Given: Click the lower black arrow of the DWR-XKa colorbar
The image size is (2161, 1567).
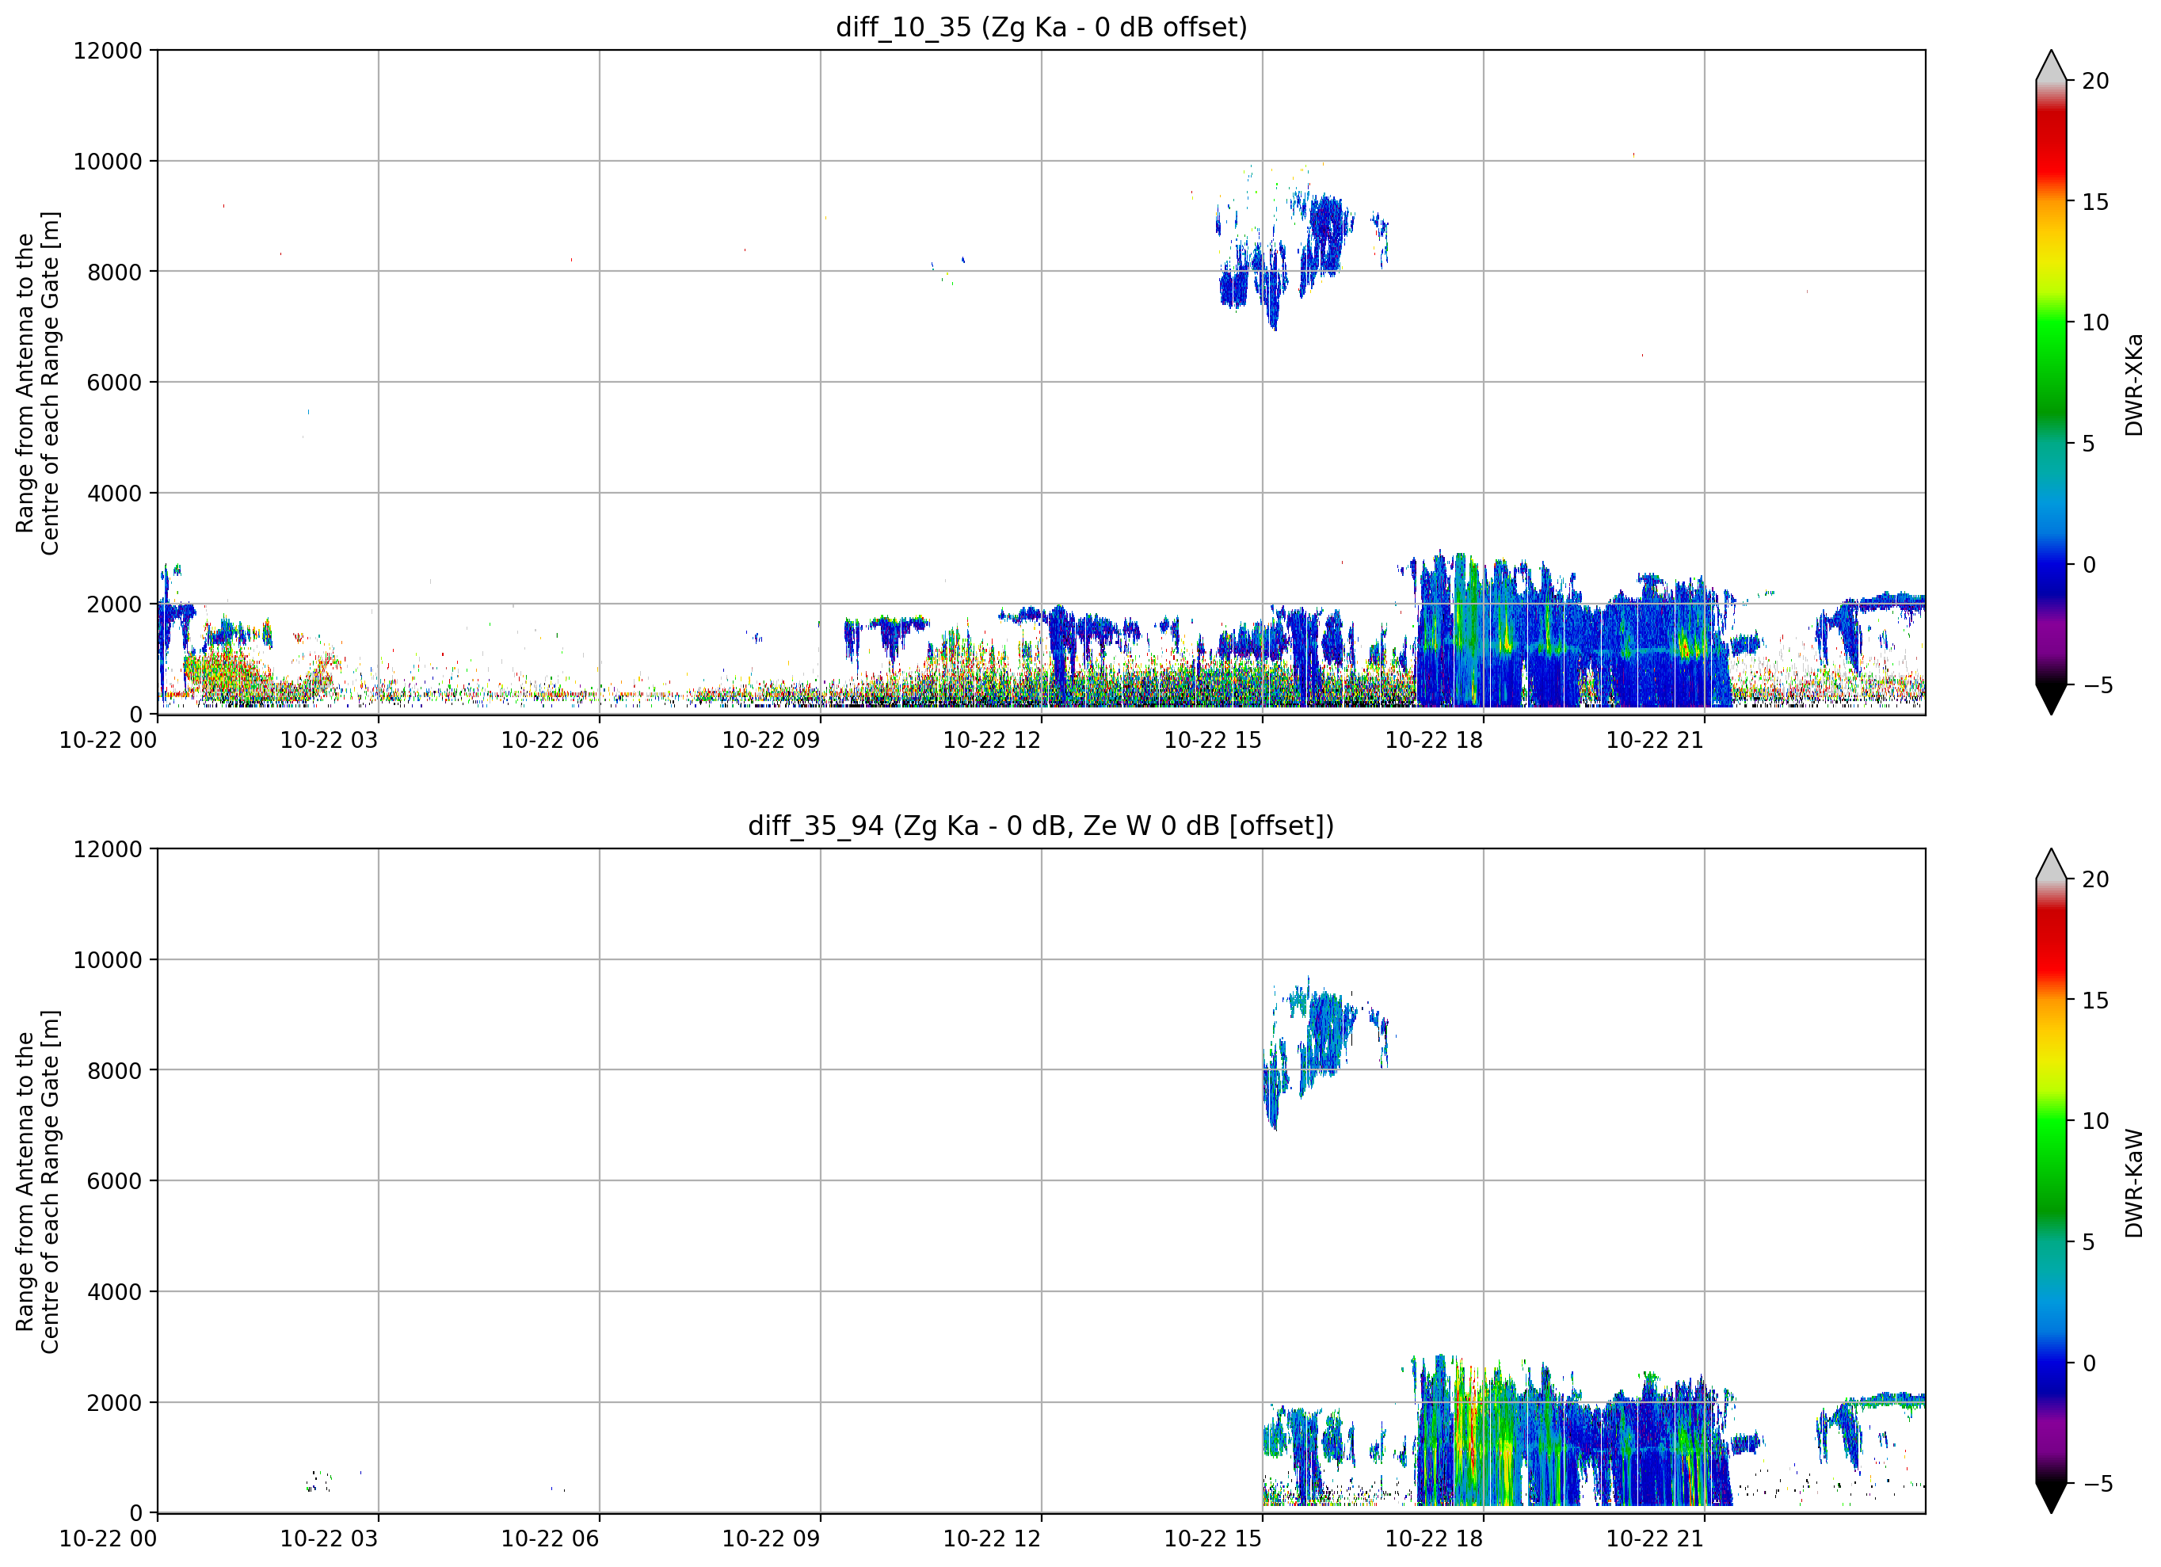Looking at the screenshot, I should coord(2052,700).
